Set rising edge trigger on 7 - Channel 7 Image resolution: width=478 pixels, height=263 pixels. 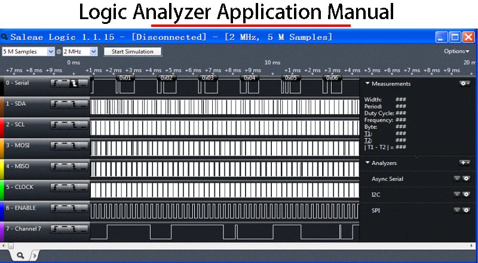(55, 229)
